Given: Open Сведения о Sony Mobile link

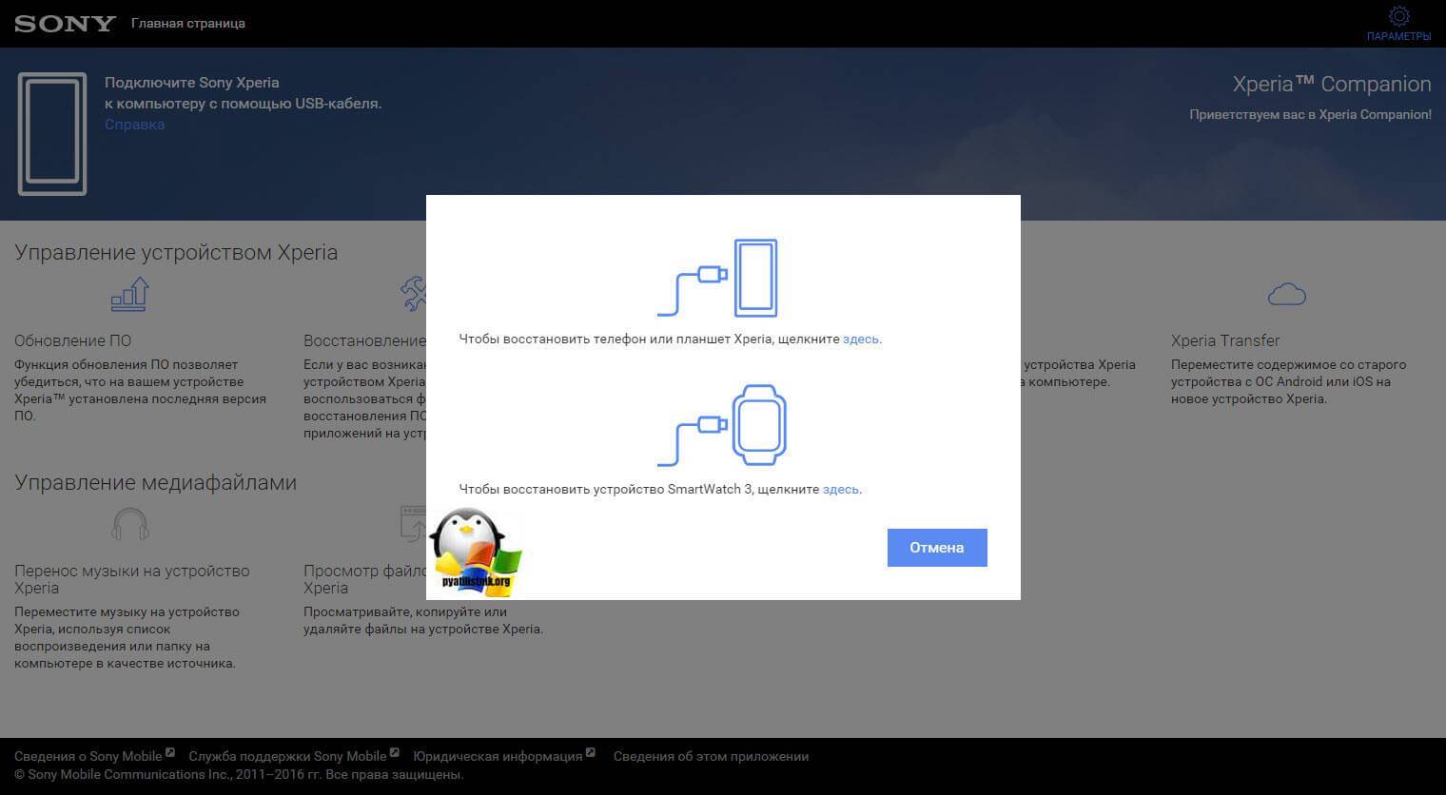Looking at the screenshot, I should [88, 756].
